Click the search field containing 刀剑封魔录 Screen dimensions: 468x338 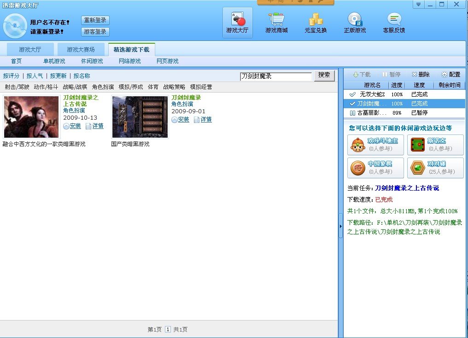275,76
